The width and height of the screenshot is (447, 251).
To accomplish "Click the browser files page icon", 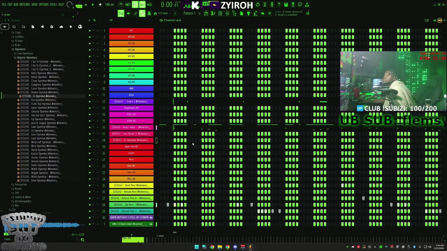I will (x=33, y=27).
